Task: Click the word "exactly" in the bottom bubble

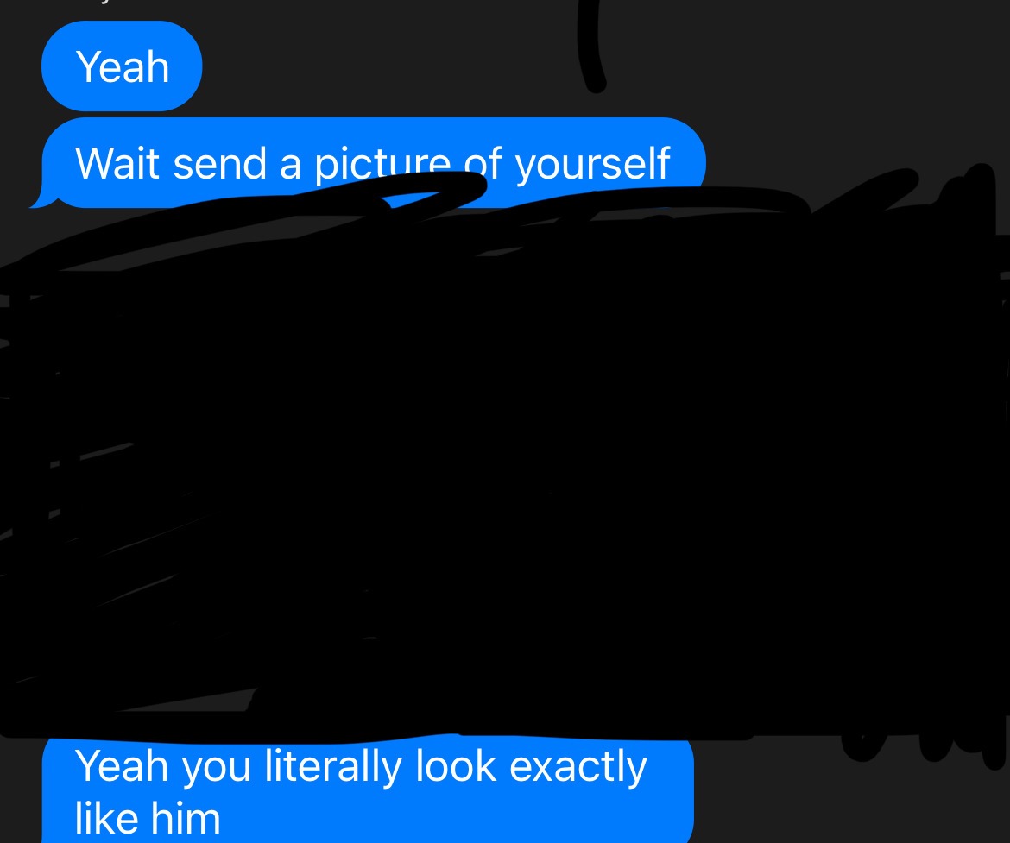Action: click(x=578, y=768)
